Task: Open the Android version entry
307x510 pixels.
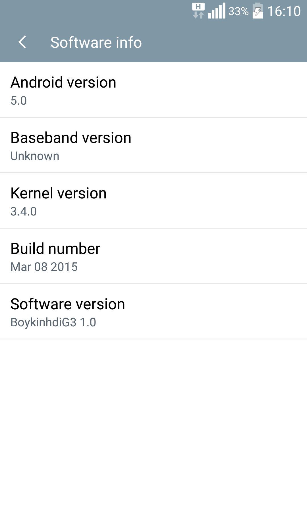Action: (153, 90)
